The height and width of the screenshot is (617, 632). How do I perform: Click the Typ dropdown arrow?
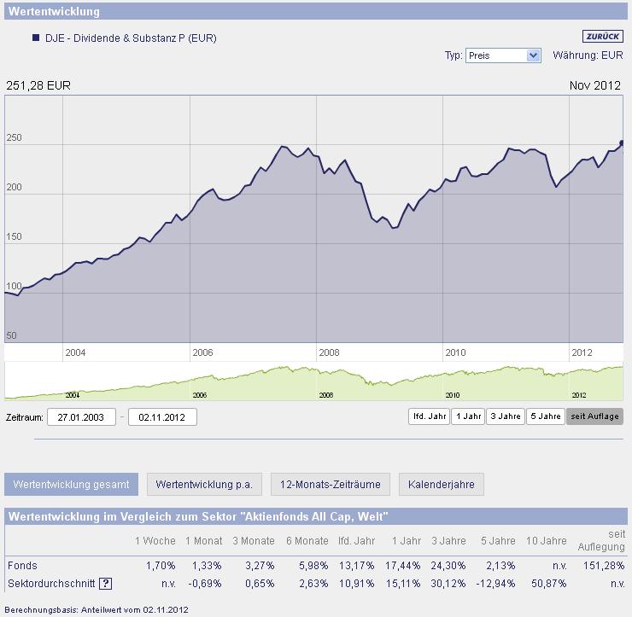point(533,55)
